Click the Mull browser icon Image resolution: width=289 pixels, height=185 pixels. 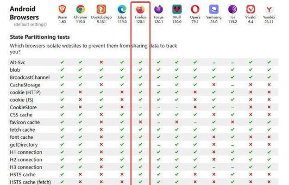pos(177,9)
